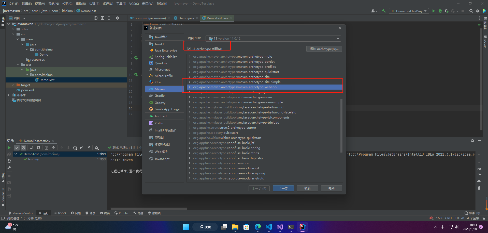This screenshot has height=233, width=488.
Task: Expand the external libraries node
Action: 8,95
